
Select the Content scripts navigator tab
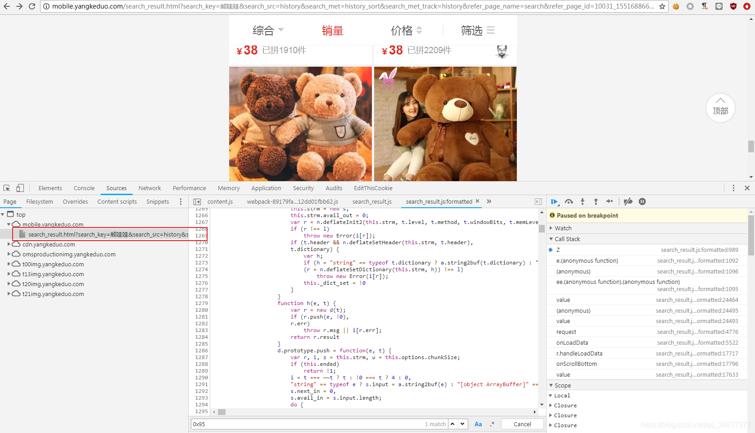pos(117,201)
